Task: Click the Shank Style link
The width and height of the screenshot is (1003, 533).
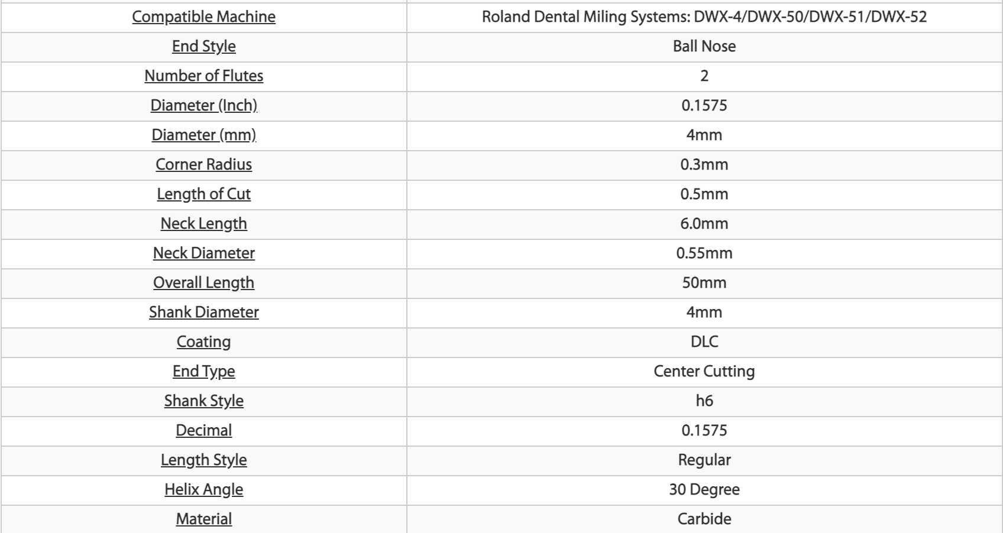Action: click(x=203, y=401)
